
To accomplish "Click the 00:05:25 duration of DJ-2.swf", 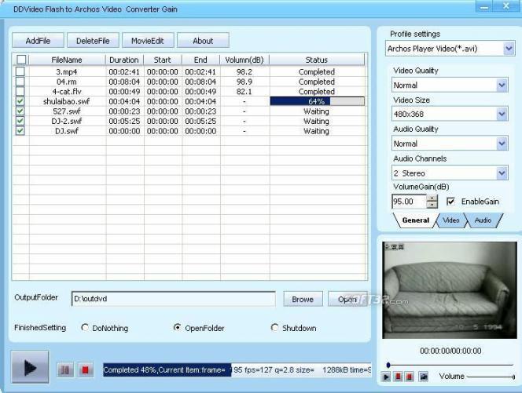I will pos(124,122).
